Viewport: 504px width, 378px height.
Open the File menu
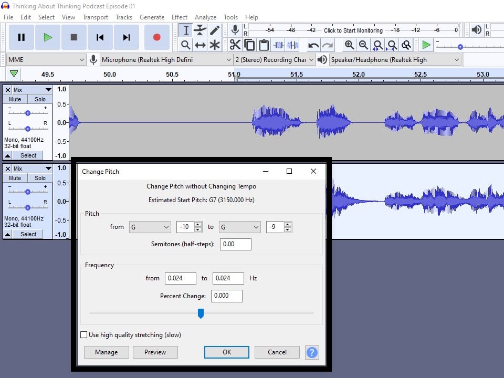(x=8, y=17)
